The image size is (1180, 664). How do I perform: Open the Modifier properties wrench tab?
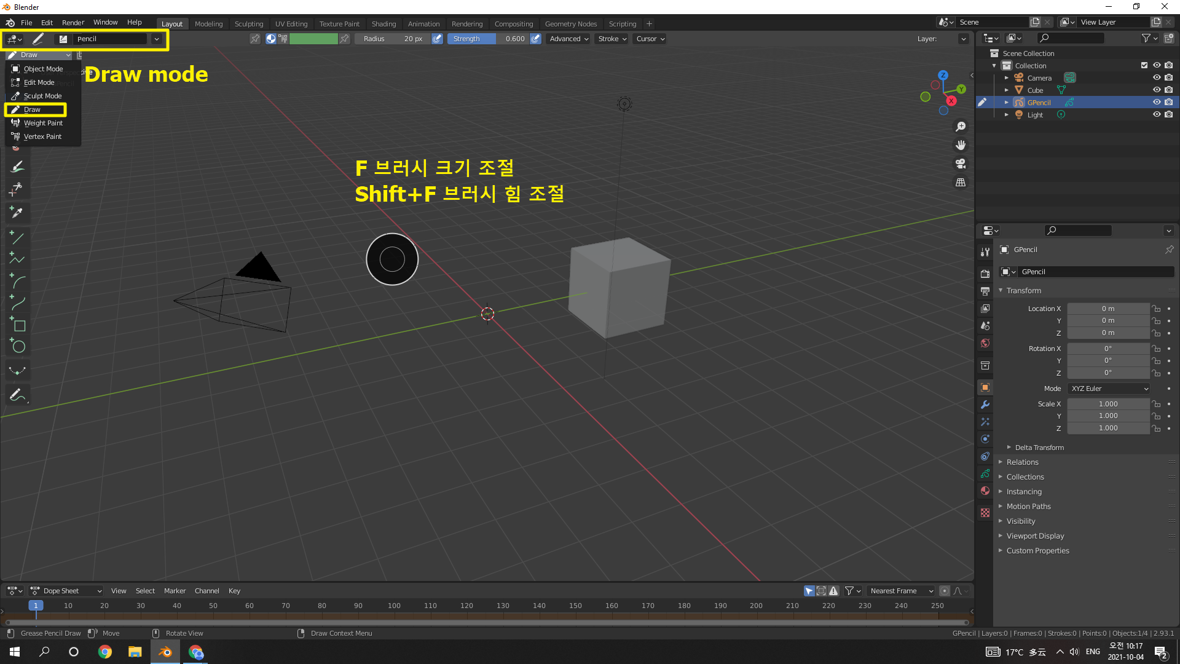click(985, 405)
